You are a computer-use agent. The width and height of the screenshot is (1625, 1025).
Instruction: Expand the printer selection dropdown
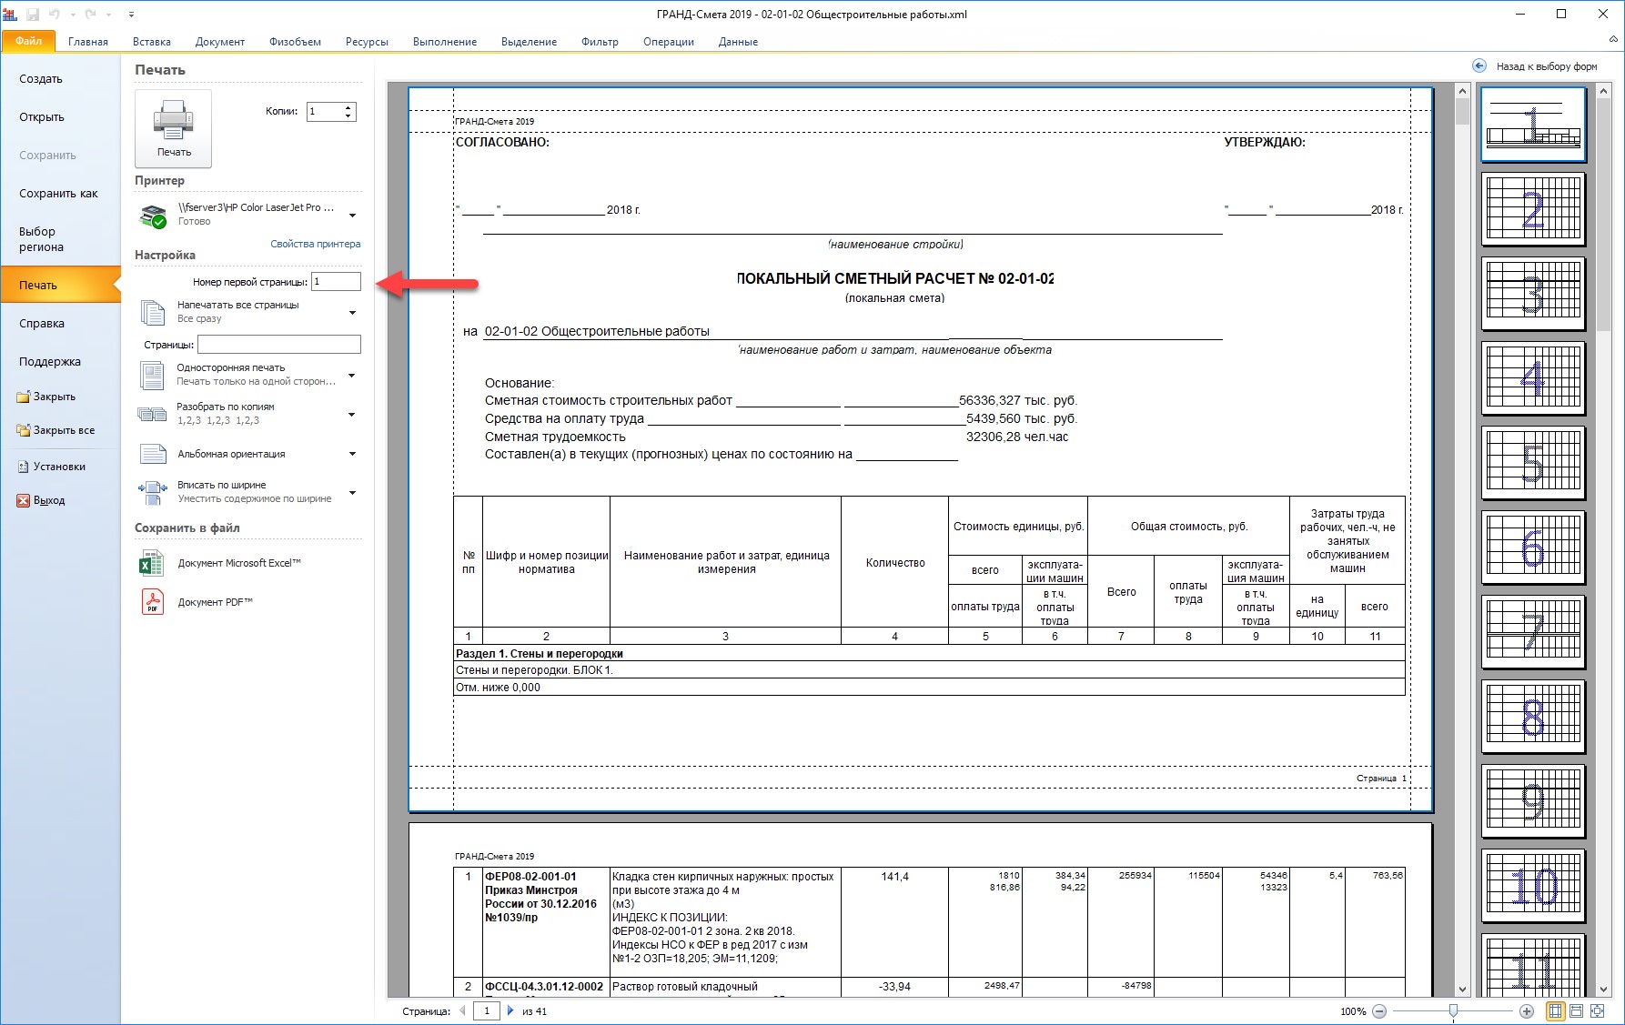point(352,216)
